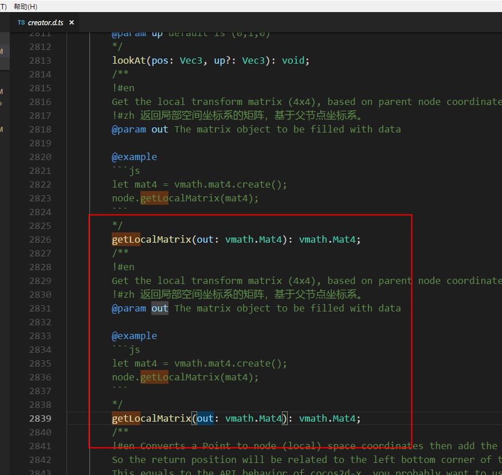
Task: Click line number 2839 in the gutter
Action: (x=40, y=419)
